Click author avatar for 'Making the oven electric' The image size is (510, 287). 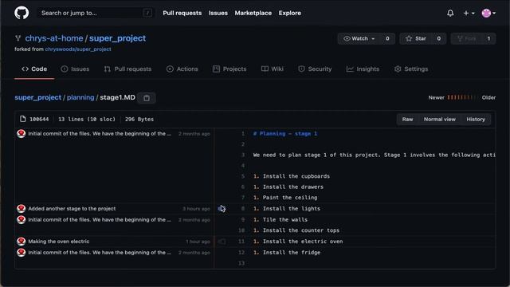pyautogui.click(x=22, y=242)
